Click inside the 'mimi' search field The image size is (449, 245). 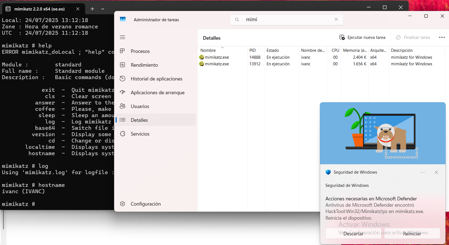coord(287,20)
